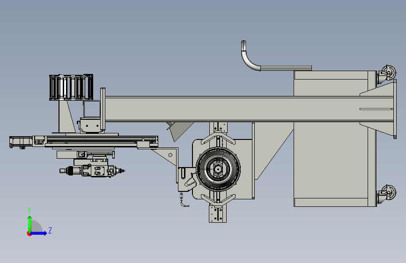Select the bottom clamp guide block below tire
Viewport: 406px width, 263px height.
(x=218, y=213)
